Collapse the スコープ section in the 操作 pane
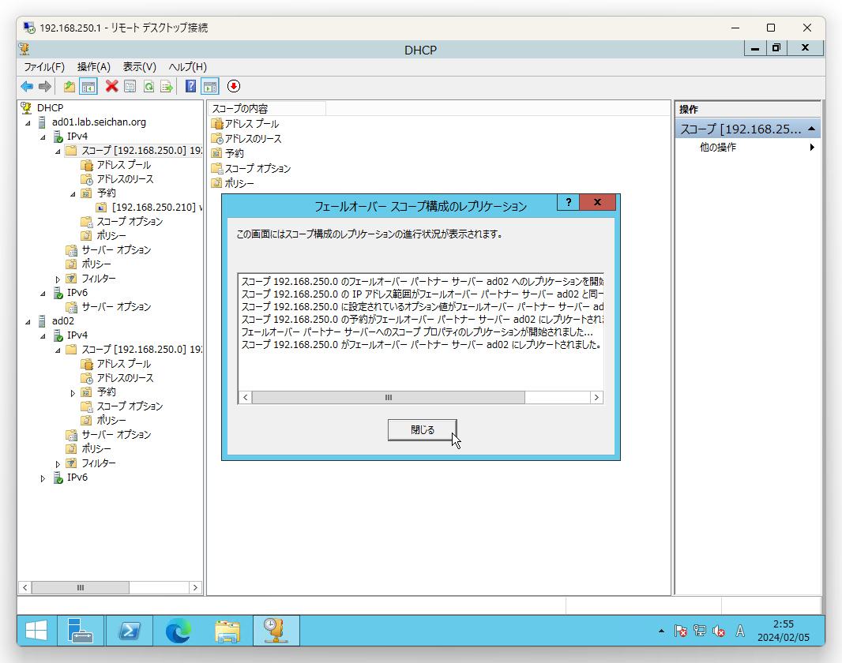This screenshot has height=663, width=842. [x=811, y=129]
